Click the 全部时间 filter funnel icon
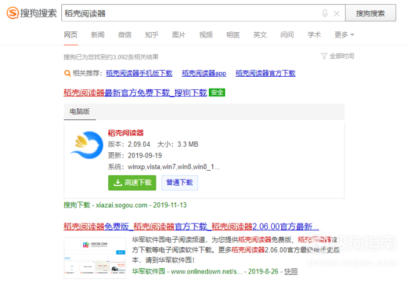This screenshot has width=411, height=283. (324, 56)
